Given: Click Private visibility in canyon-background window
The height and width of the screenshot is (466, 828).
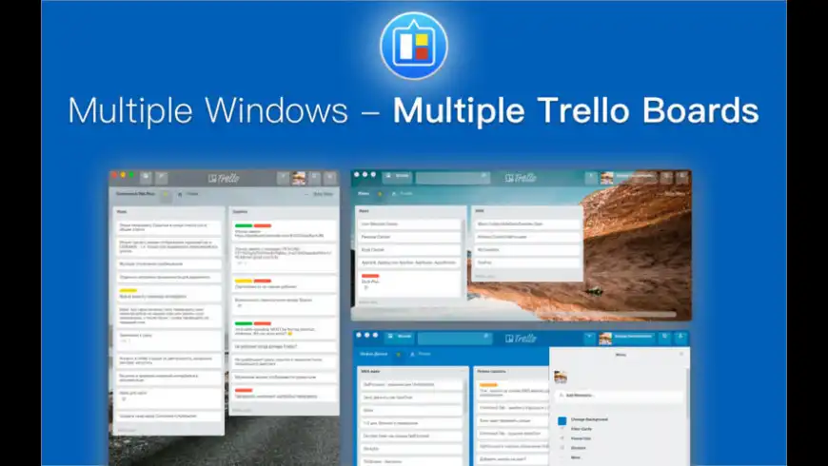Looking at the screenshot, I should [403, 194].
